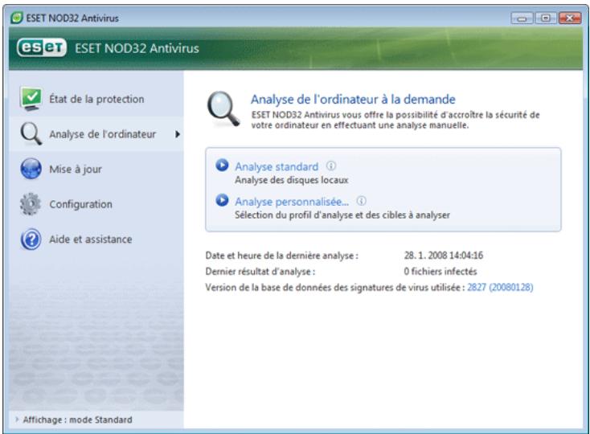Open the Mise à jour section
590x434 pixels.
96,169
